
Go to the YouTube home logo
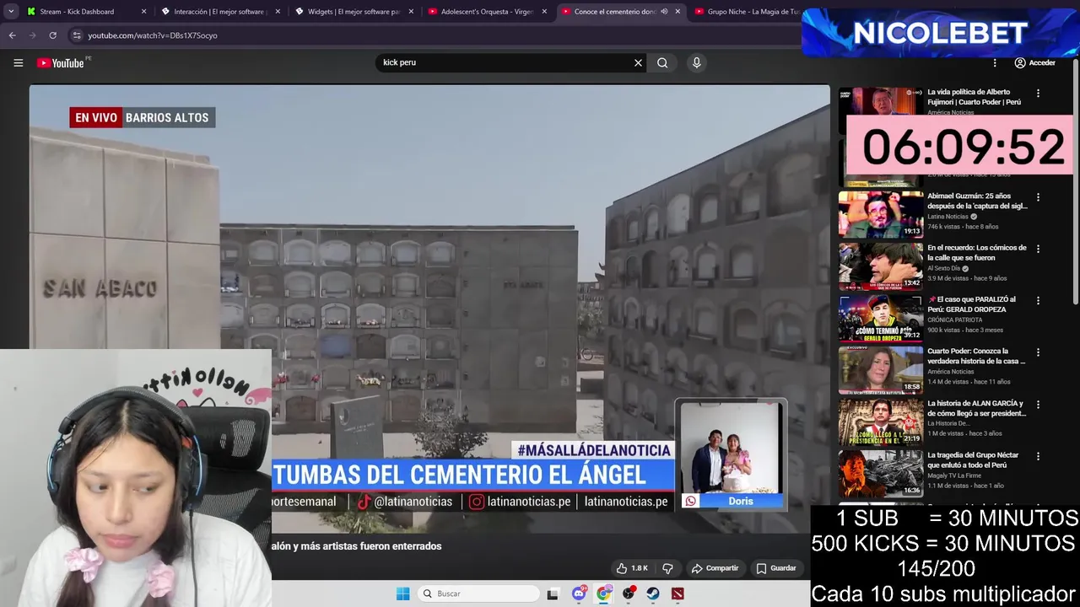(x=61, y=62)
